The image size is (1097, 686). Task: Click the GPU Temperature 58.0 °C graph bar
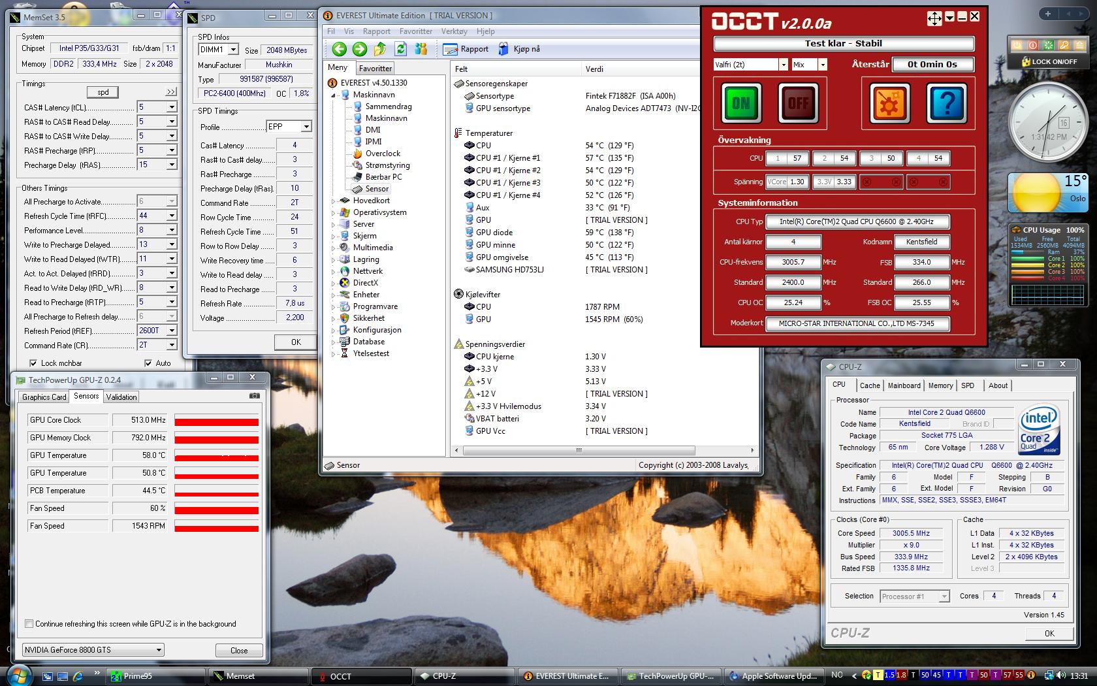coord(217,455)
